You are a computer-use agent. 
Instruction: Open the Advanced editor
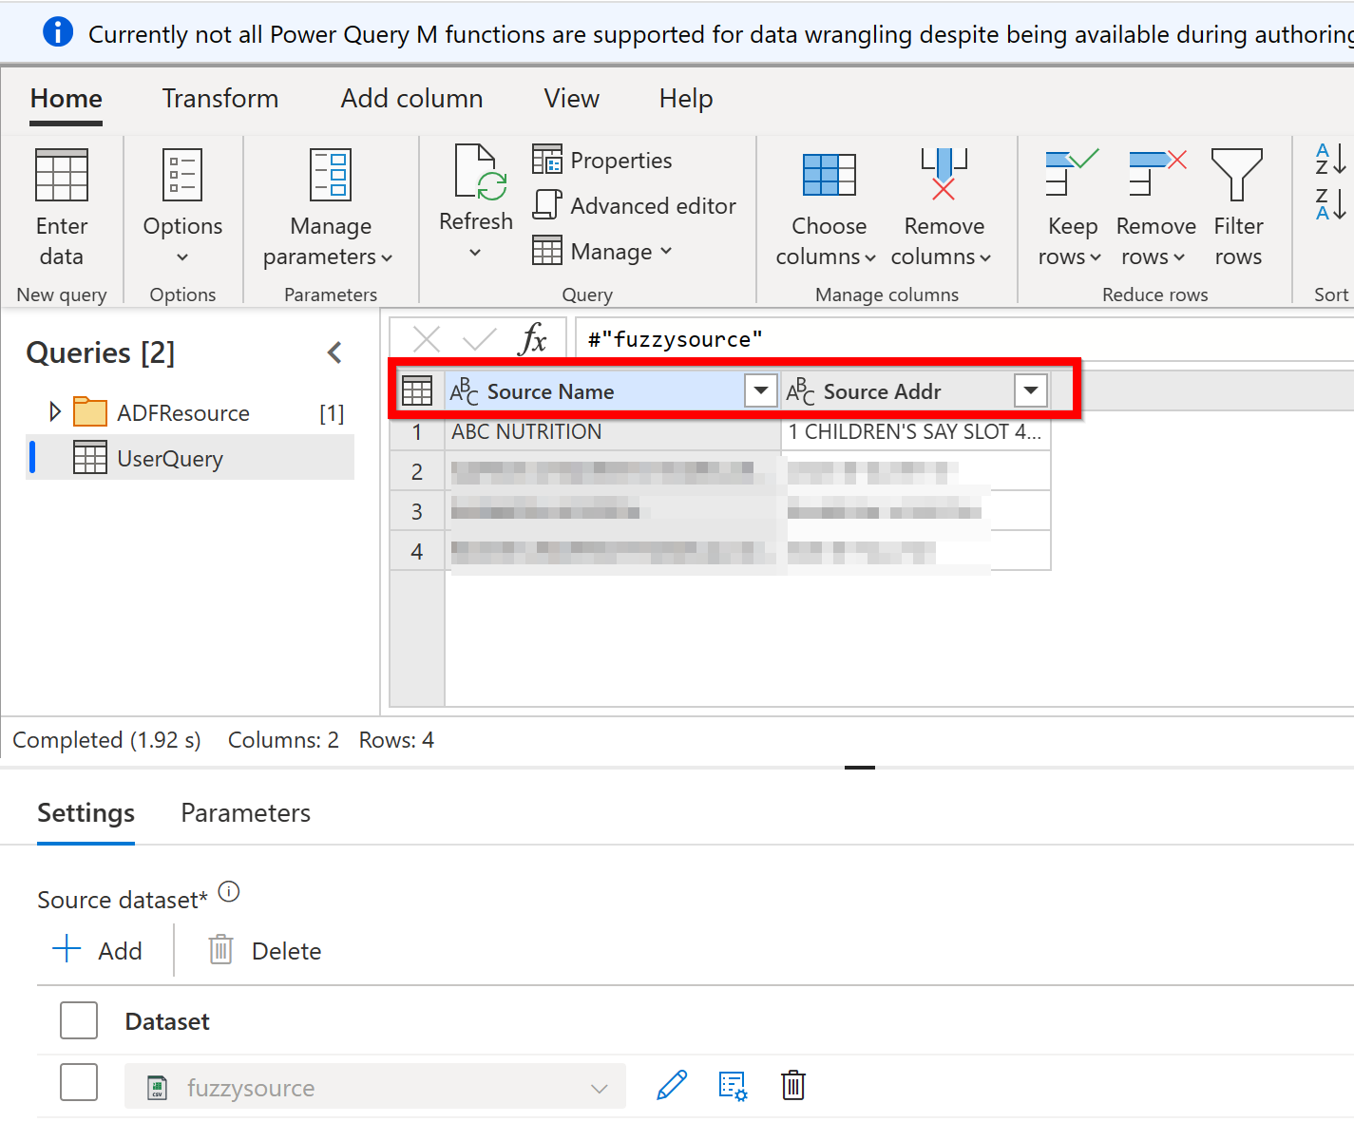[x=635, y=205]
